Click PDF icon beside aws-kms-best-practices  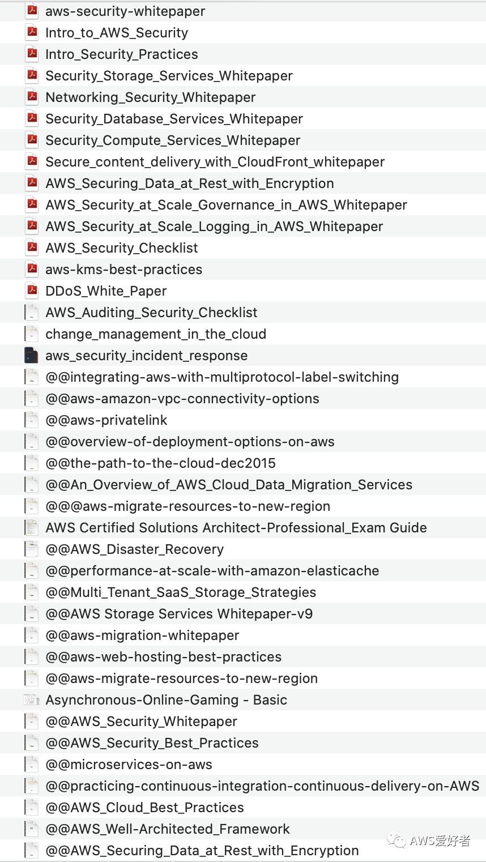point(32,269)
